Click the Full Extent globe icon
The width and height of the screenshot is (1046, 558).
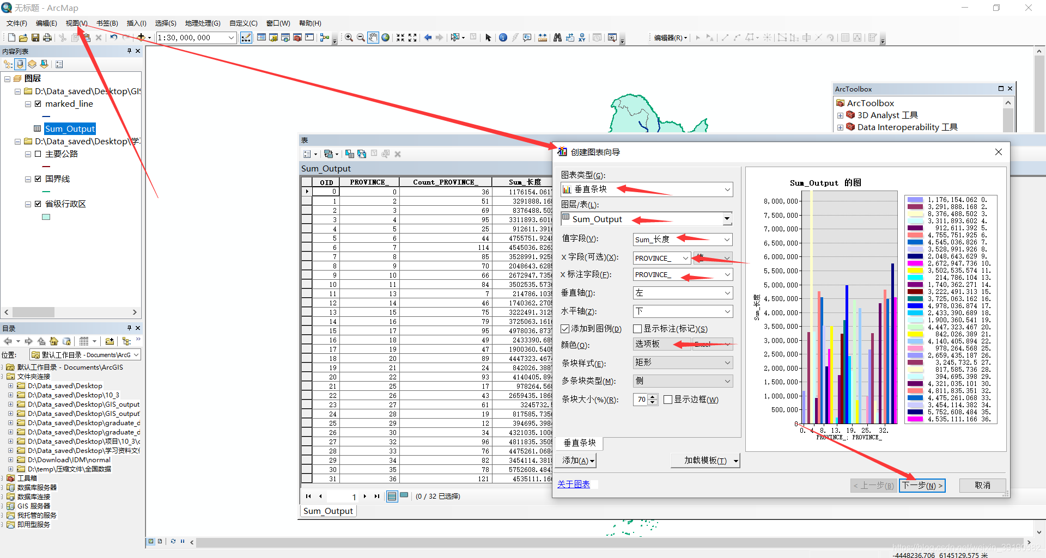click(x=386, y=38)
